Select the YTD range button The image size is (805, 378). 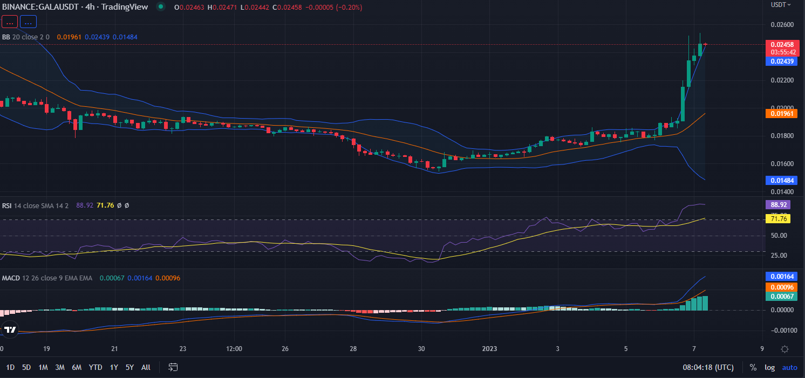coord(95,367)
